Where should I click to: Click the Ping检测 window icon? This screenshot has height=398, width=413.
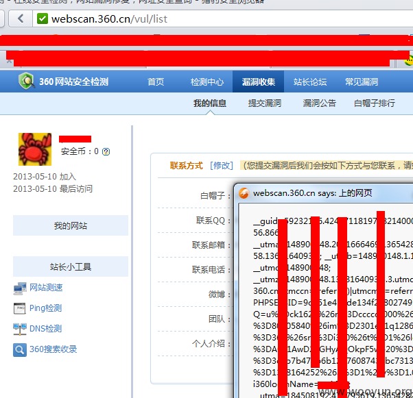coord(20,308)
